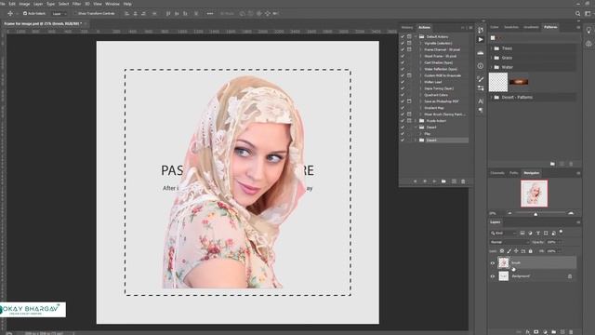Open the Edit menu
The height and width of the screenshot is (335, 595).
tap(12, 4)
